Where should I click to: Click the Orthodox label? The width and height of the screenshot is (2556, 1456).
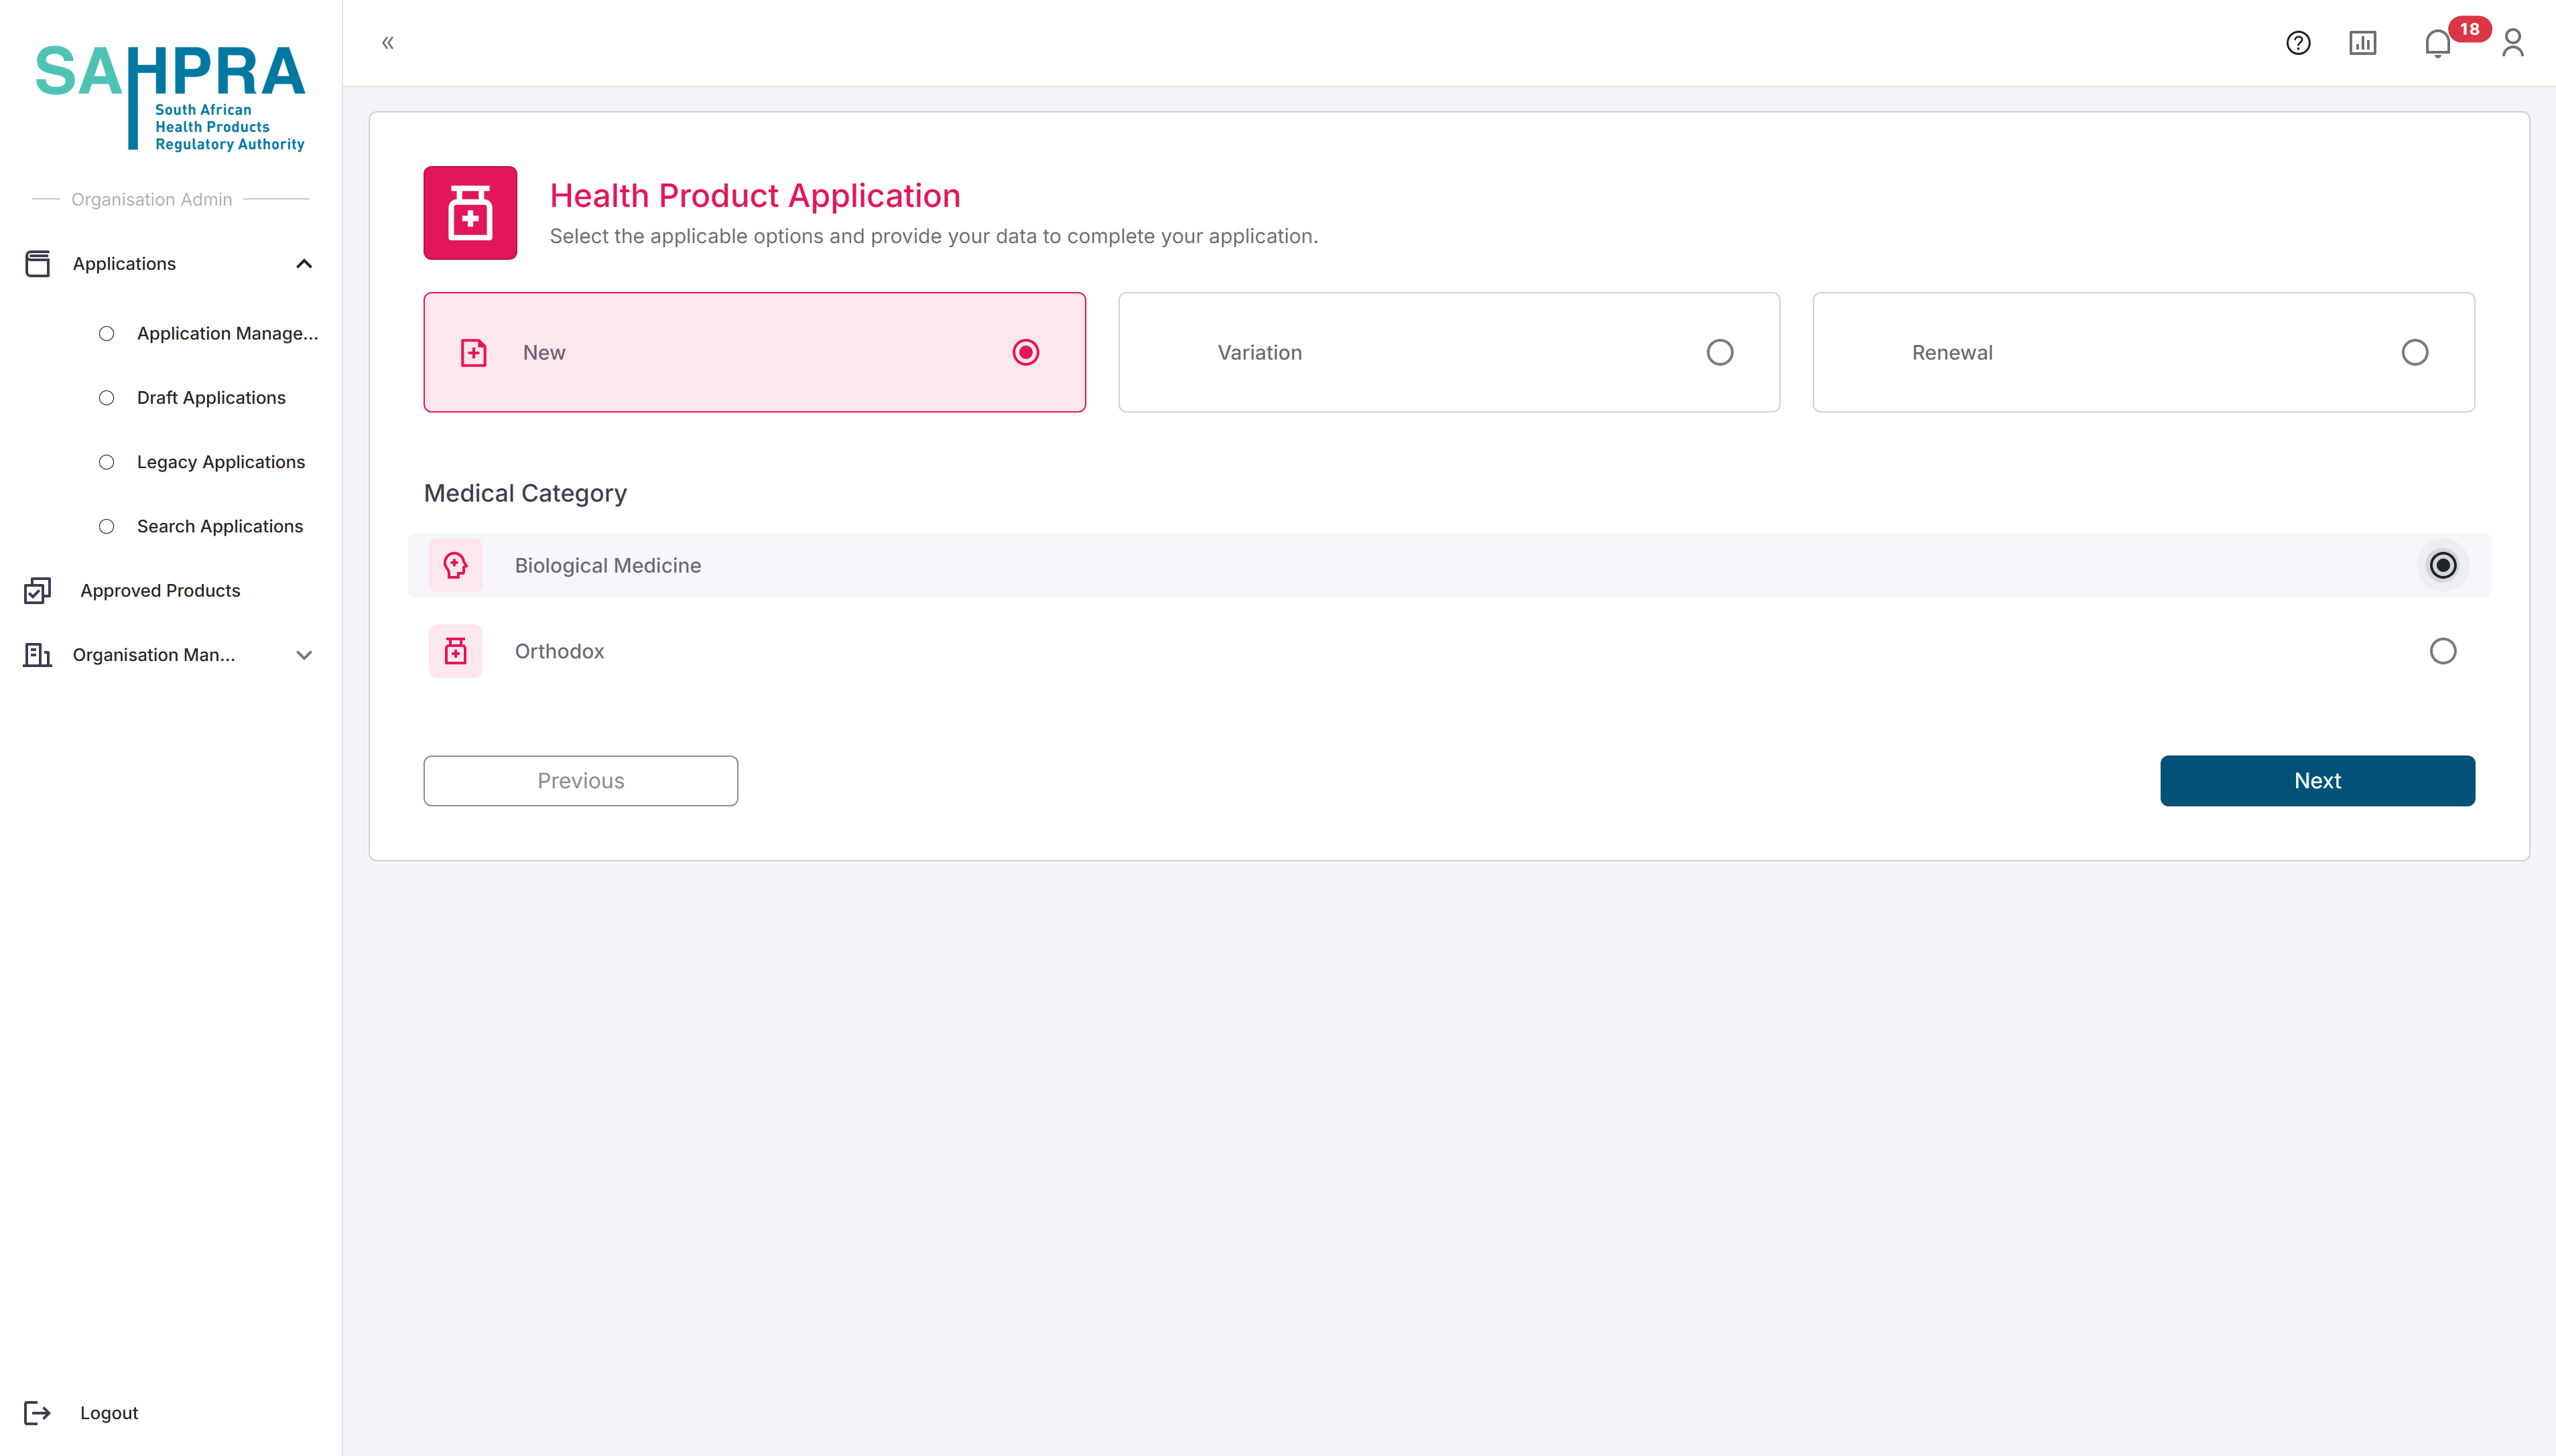559,652
